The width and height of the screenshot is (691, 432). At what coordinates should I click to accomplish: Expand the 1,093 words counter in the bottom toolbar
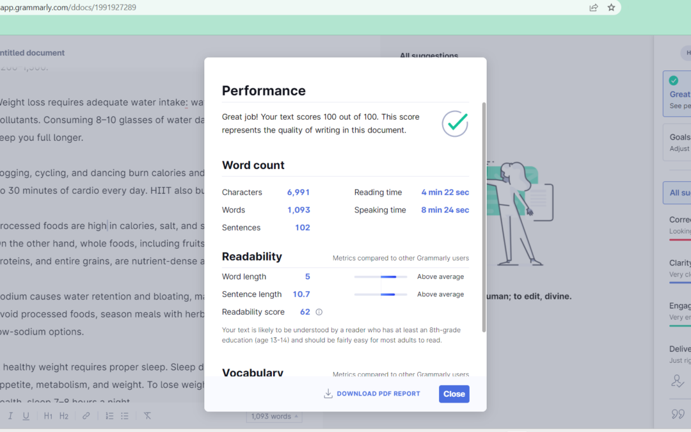274,416
